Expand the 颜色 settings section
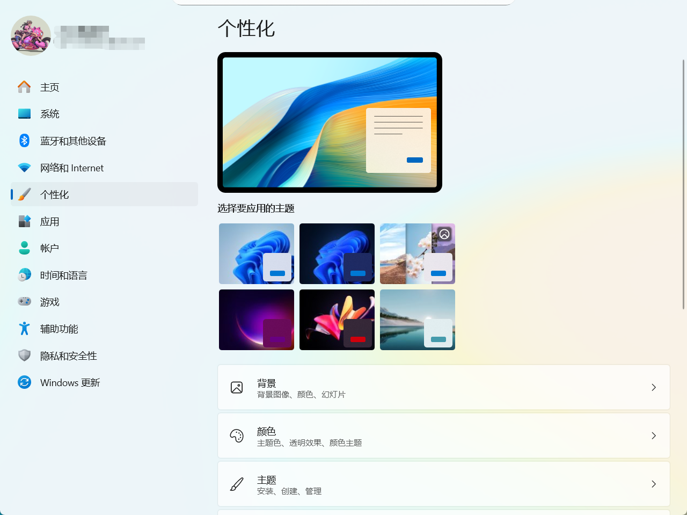 pos(444,436)
